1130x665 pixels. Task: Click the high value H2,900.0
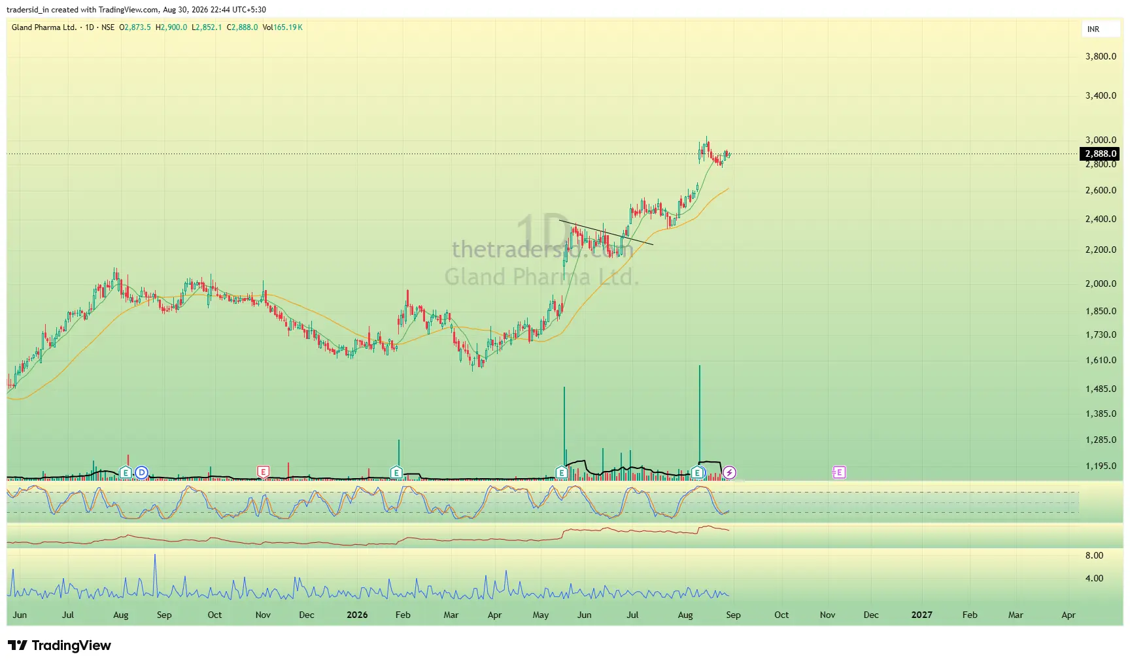click(171, 27)
